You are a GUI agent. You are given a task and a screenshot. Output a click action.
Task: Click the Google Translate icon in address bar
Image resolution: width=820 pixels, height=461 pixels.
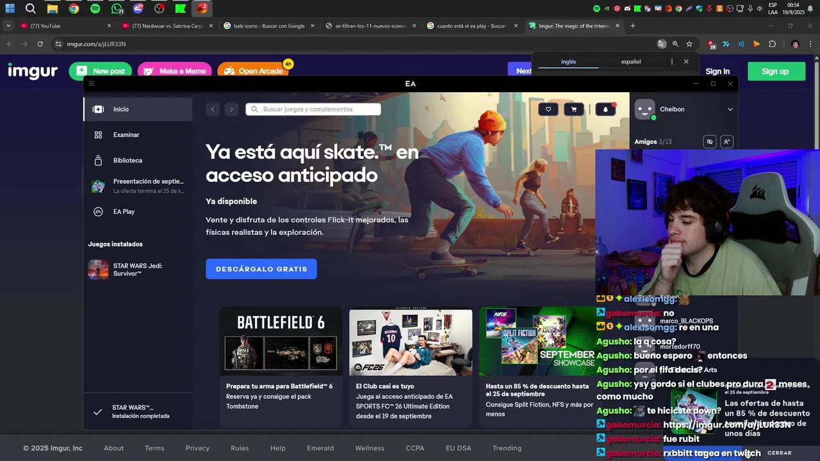662,44
